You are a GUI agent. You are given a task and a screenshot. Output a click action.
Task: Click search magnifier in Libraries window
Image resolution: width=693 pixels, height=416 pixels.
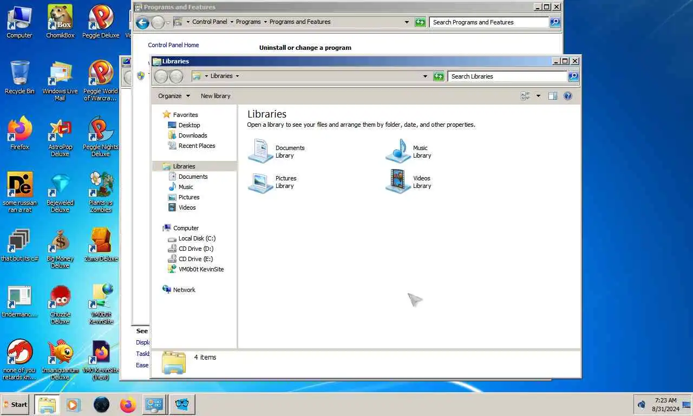pos(573,76)
